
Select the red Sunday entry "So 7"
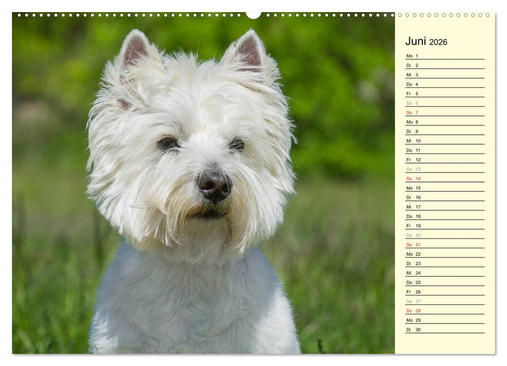pyautogui.click(x=412, y=112)
